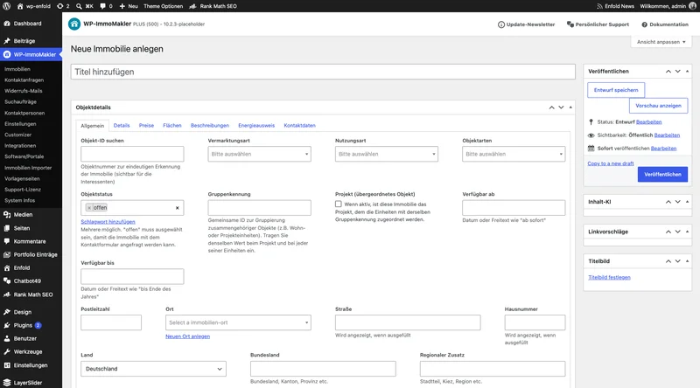Switch to the Energieausweis tab
Image resolution: width=700 pixels, height=388 pixels.
coord(256,126)
